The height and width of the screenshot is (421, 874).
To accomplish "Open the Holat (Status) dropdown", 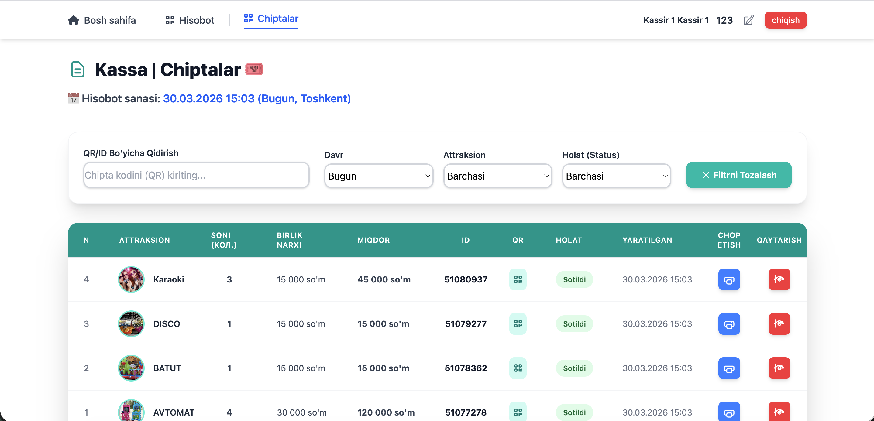I will 616,176.
